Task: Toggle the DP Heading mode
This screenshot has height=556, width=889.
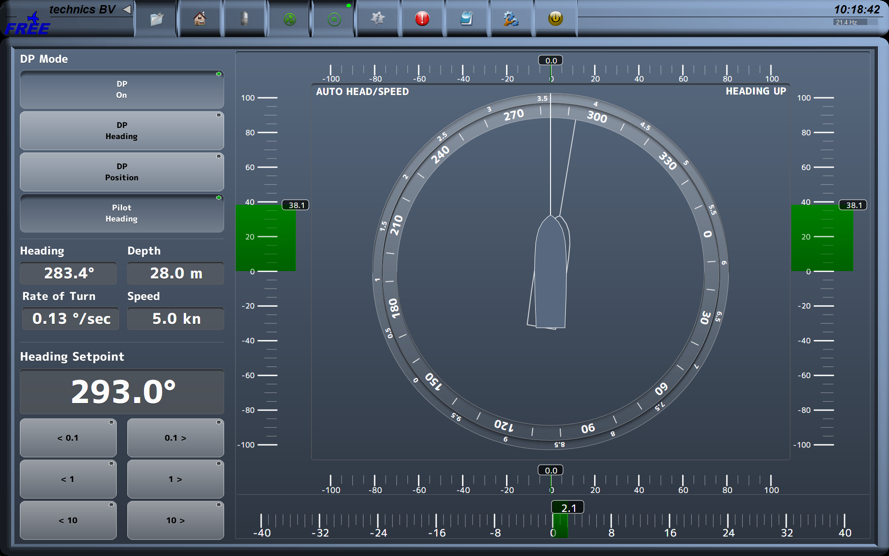Action: 122,131
